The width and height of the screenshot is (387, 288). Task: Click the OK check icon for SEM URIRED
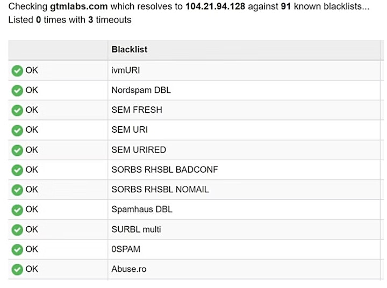[x=17, y=150]
